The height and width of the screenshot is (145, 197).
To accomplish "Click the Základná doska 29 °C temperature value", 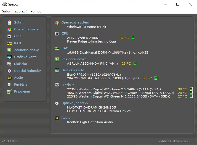I will [x=126, y=64].
